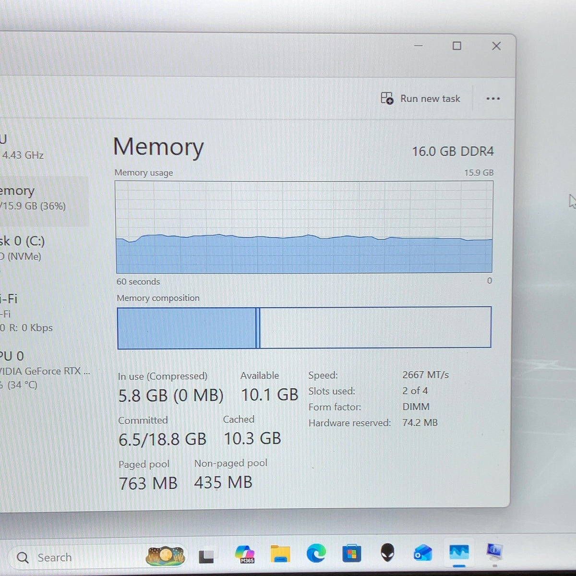The width and height of the screenshot is (576, 576).
Task: Click the computer monitor icon in the taskbar
Action: pyautogui.click(x=494, y=552)
